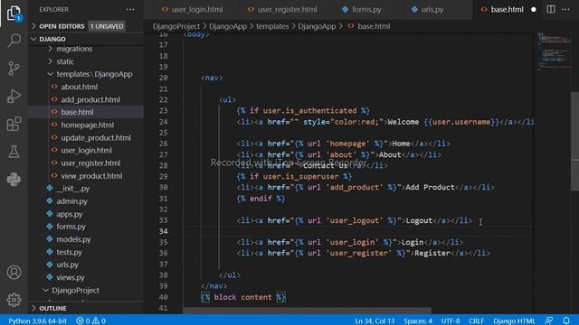Expand the Outline section
The width and height of the screenshot is (579, 325).
(52, 308)
